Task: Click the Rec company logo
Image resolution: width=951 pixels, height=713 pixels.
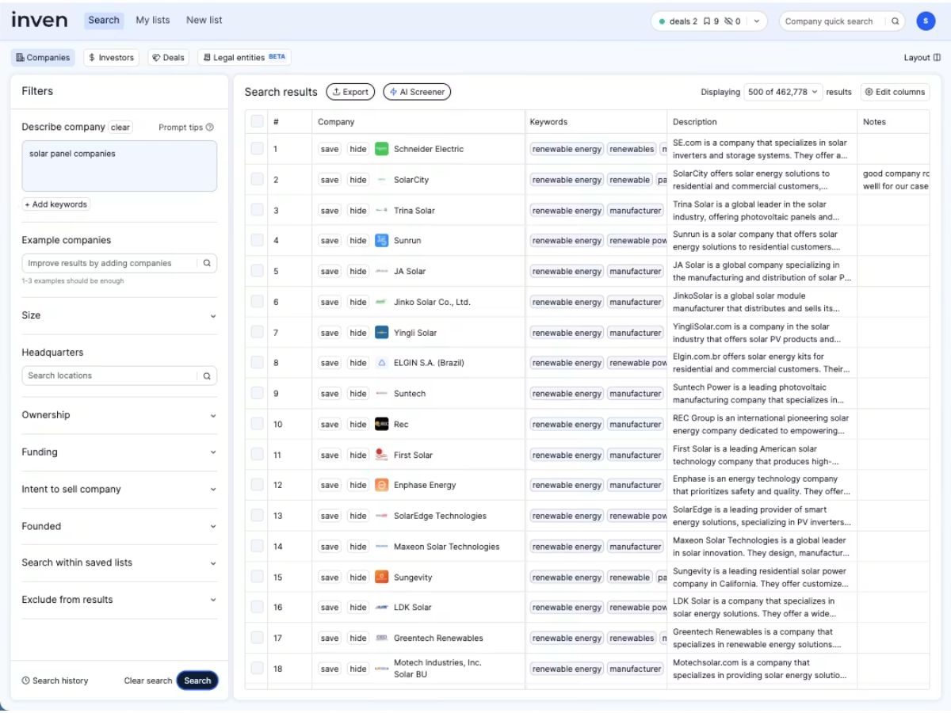Action: (x=381, y=425)
